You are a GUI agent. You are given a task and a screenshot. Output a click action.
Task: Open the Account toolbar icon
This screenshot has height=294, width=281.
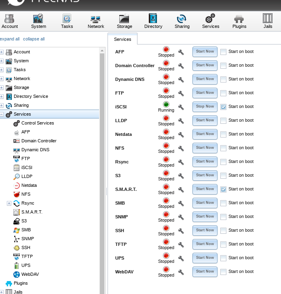pyautogui.click(x=10, y=21)
